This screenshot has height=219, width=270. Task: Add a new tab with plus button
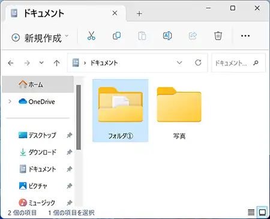[x=139, y=14]
